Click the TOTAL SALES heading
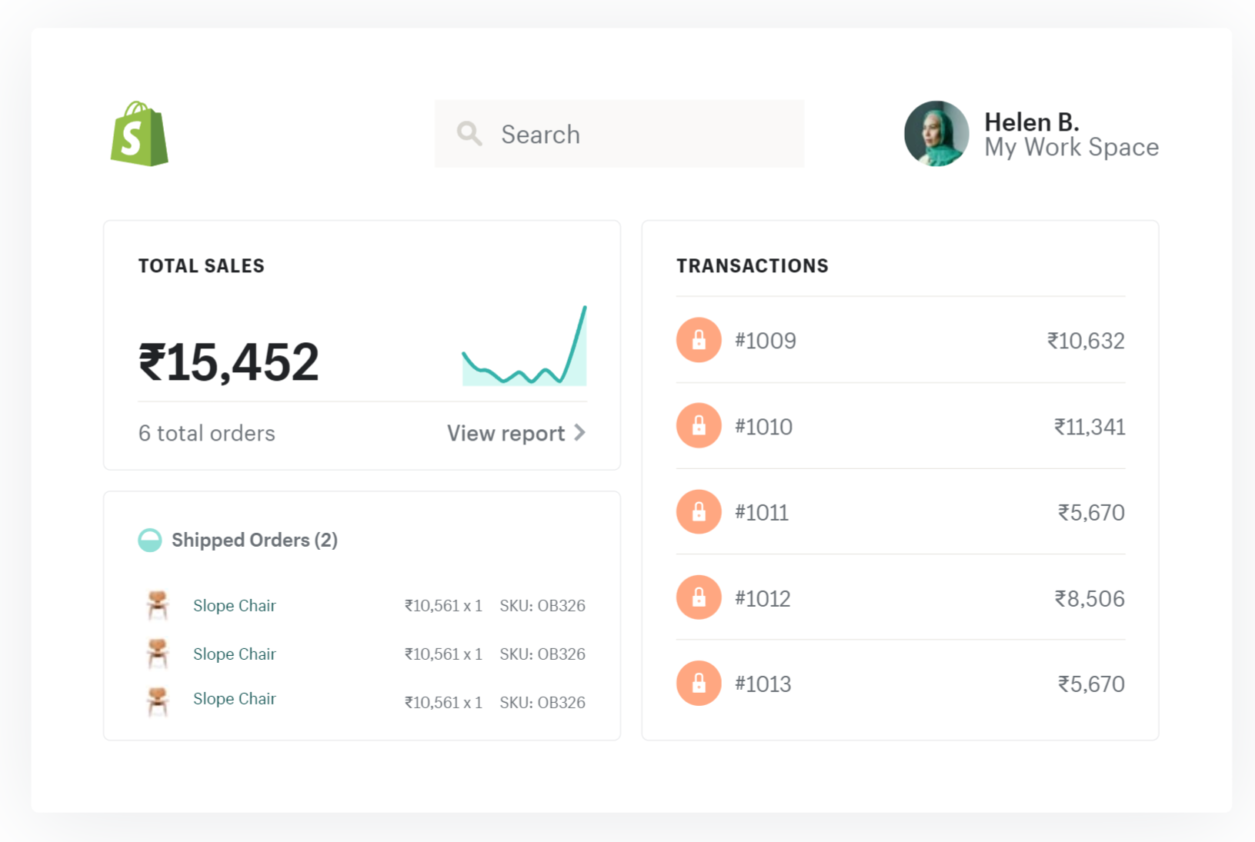 202,266
